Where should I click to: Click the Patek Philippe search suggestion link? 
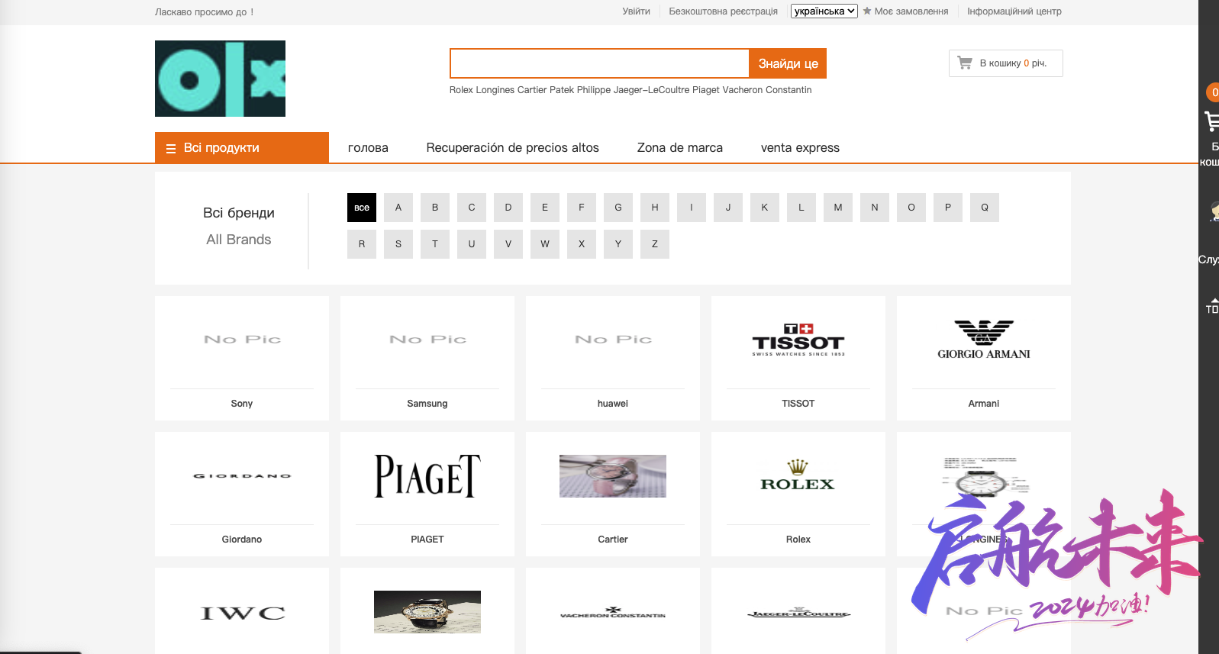[580, 90]
